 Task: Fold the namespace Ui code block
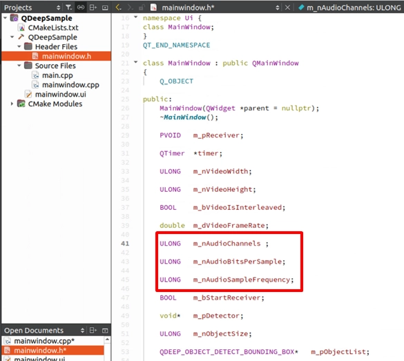[x=136, y=17]
